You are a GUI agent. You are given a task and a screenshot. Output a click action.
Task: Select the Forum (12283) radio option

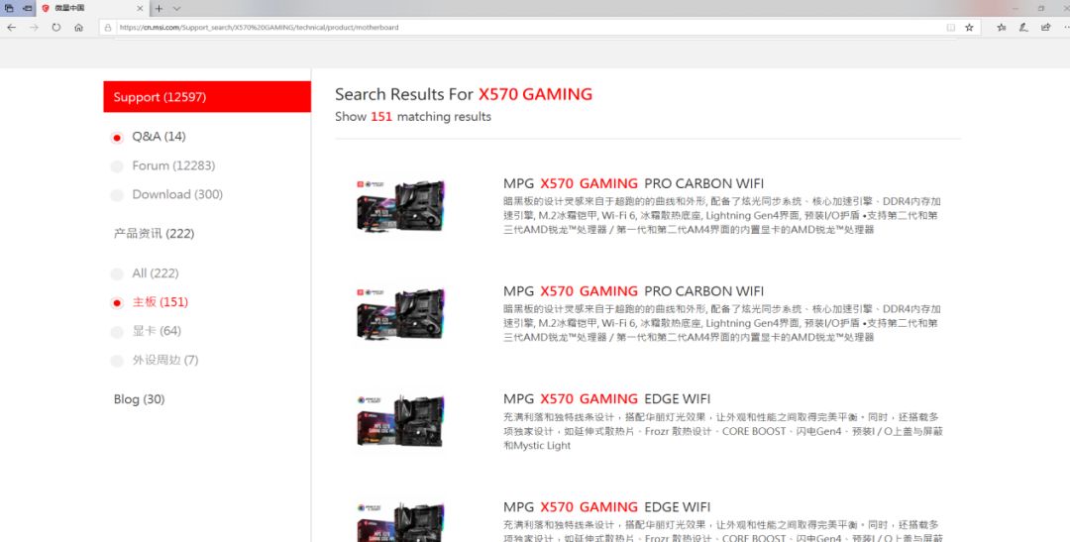(117, 165)
